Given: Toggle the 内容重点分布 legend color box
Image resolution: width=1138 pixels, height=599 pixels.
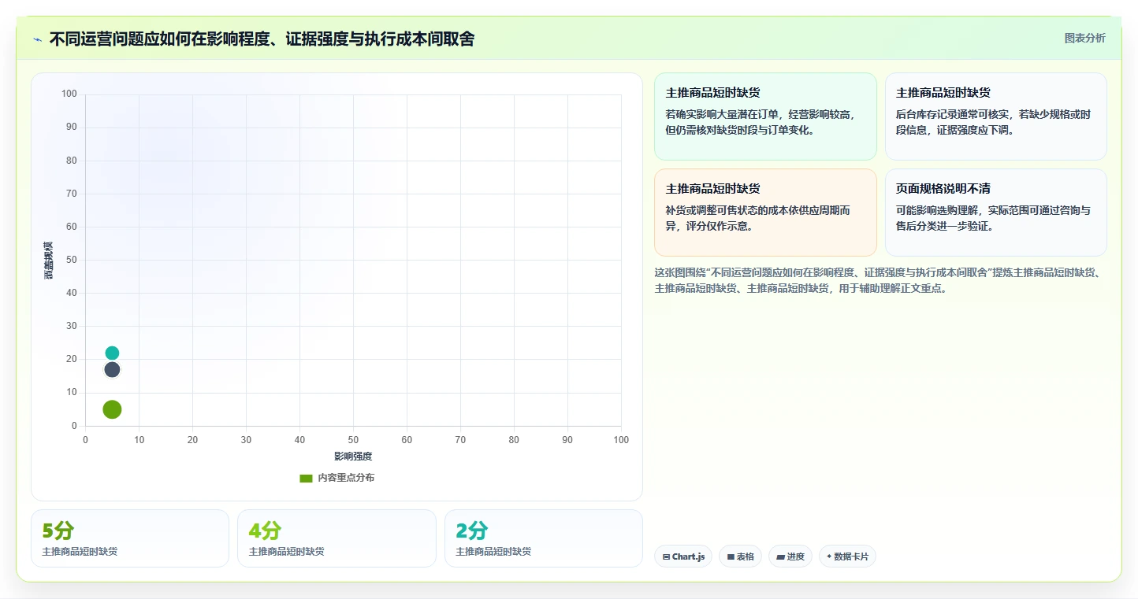Looking at the screenshot, I should [x=306, y=478].
